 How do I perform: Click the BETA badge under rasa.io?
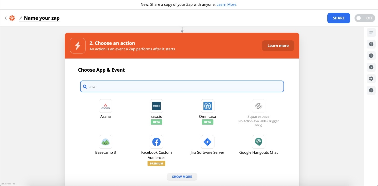156,122
